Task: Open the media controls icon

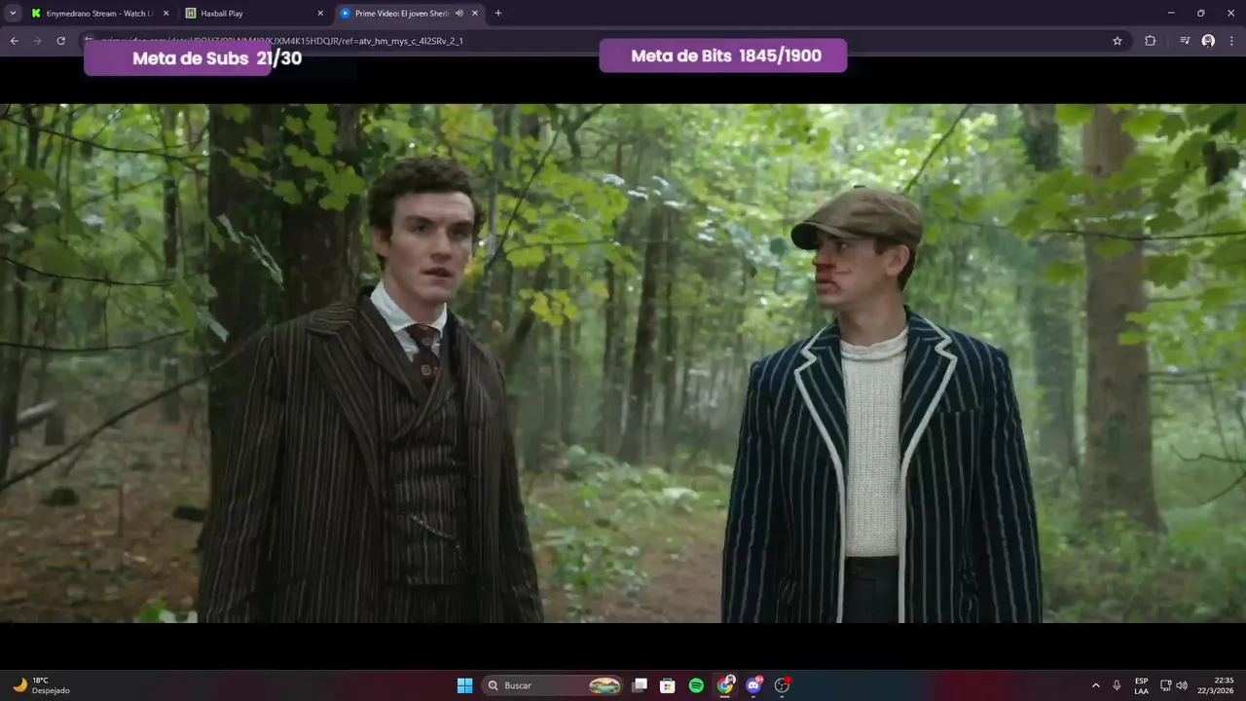Action: pyautogui.click(x=1185, y=41)
